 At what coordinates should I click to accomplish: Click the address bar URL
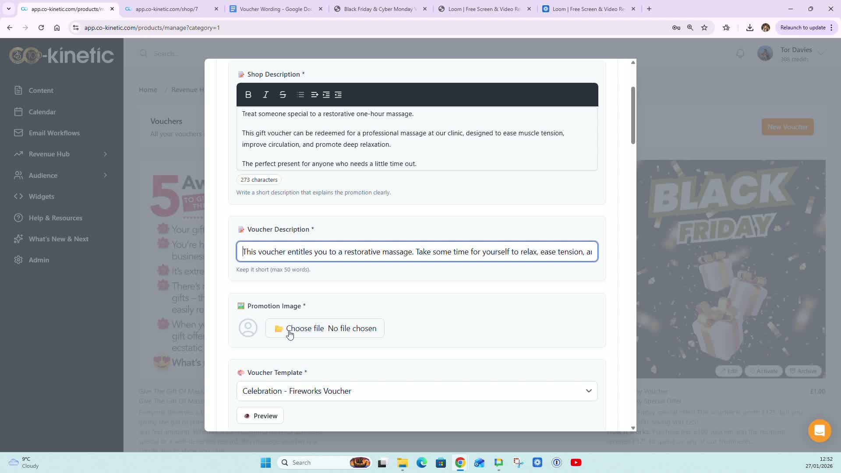152,28
